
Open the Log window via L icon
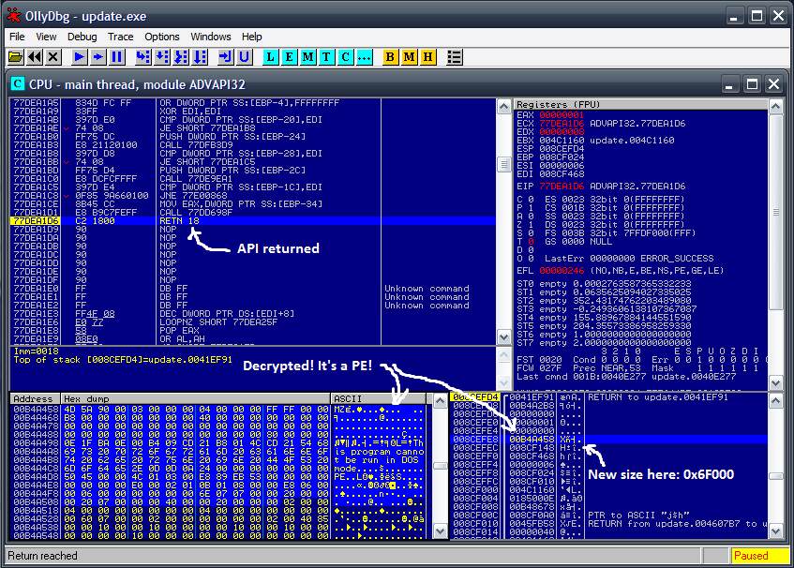[272, 57]
